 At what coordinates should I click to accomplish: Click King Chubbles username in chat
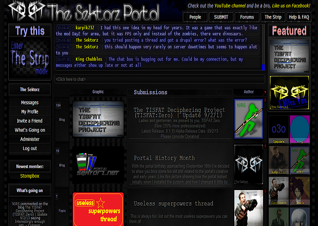(x=89, y=59)
